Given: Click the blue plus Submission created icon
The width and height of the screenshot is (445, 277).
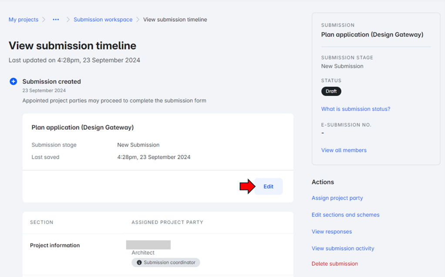Looking at the screenshot, I should [13, 81].
